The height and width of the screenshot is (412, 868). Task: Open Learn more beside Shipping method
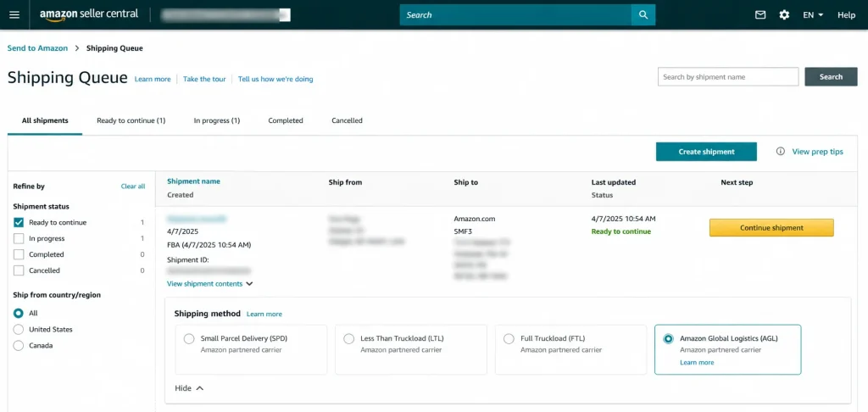coord(264,314)
